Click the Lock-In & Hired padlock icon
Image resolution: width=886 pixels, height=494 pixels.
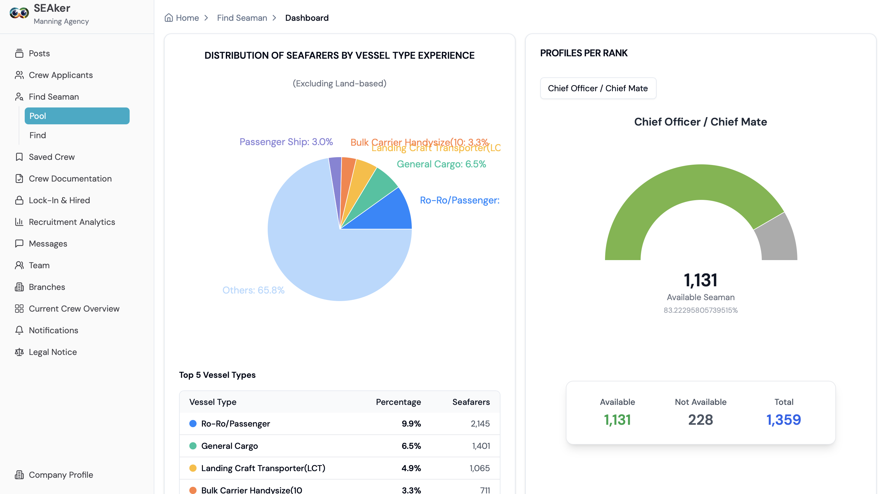tap(19, 200)
